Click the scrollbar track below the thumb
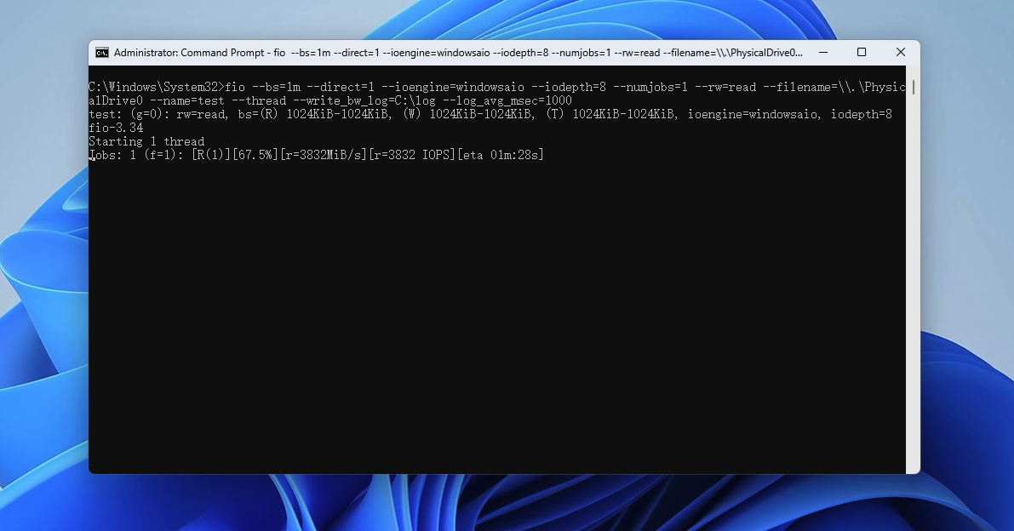The height and width of the screenshot is (531, 1014). pos(913,298)
